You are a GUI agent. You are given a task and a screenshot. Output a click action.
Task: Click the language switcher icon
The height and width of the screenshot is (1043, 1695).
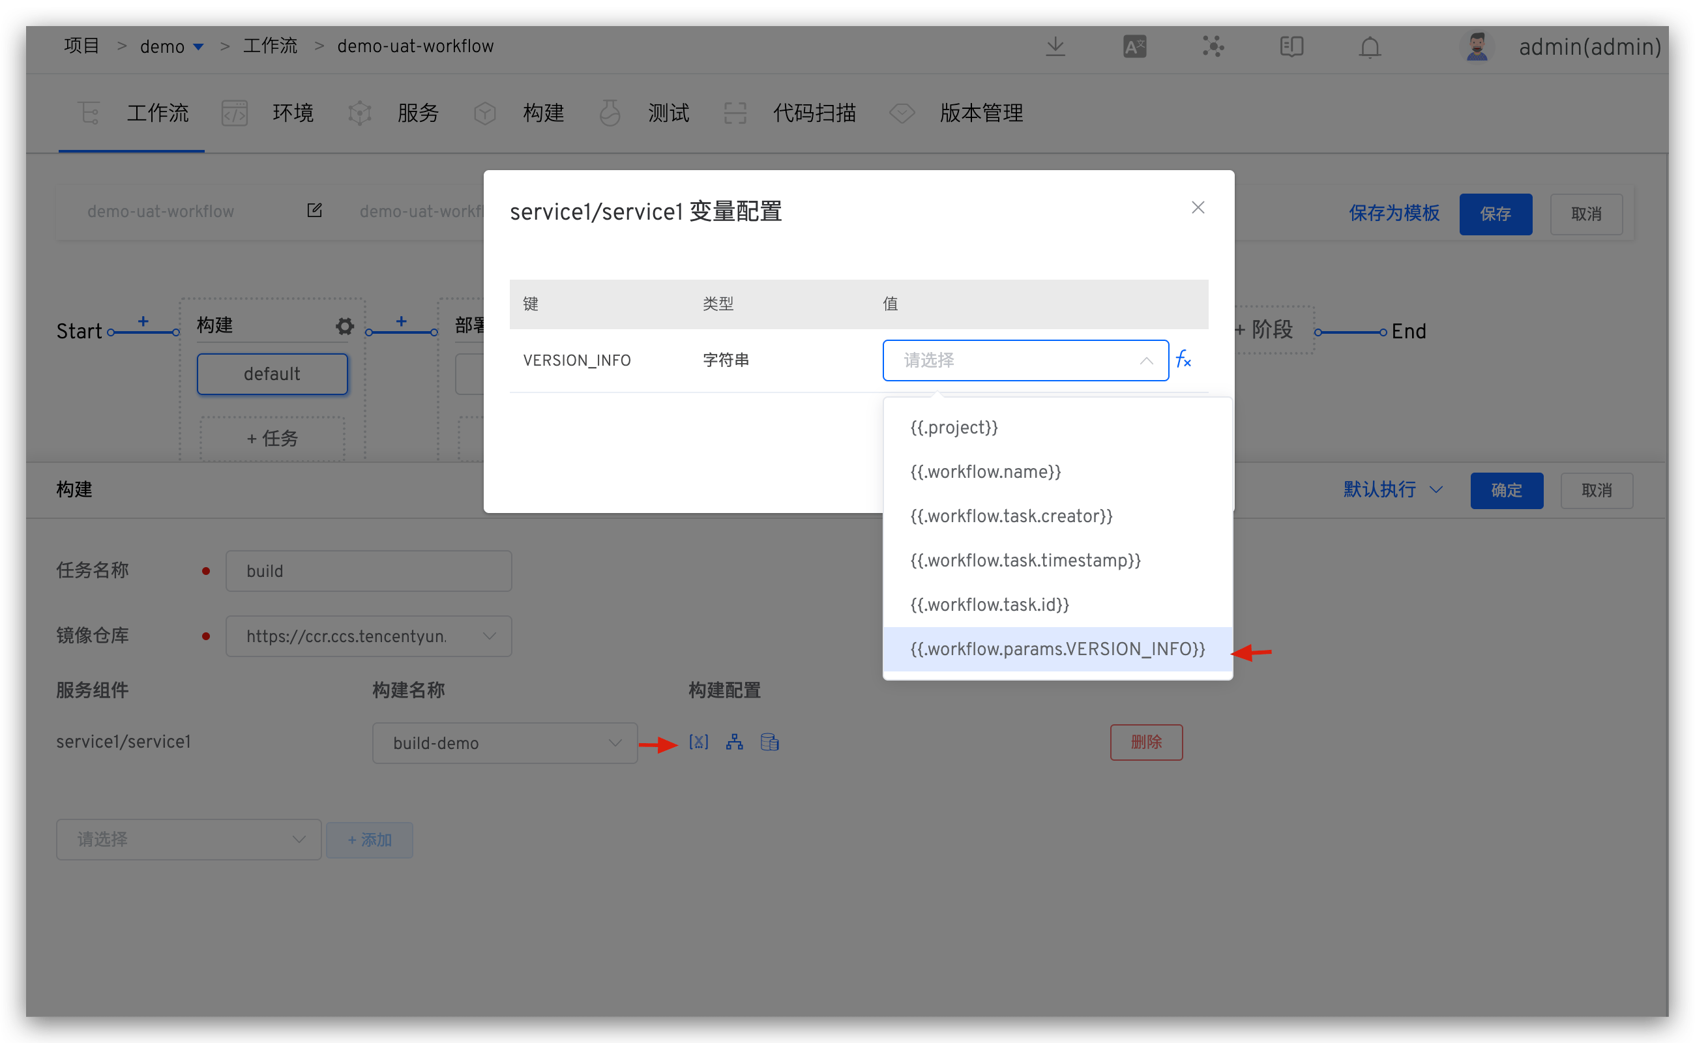point(1134,46)
